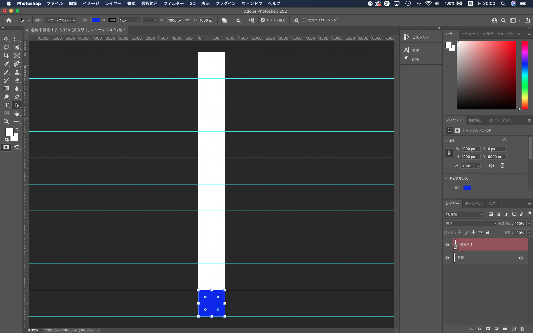Select the Move tool
Image resolution: width=533 pixels, height=333 pixels.
pyautogui.click(x=6, y=39)
